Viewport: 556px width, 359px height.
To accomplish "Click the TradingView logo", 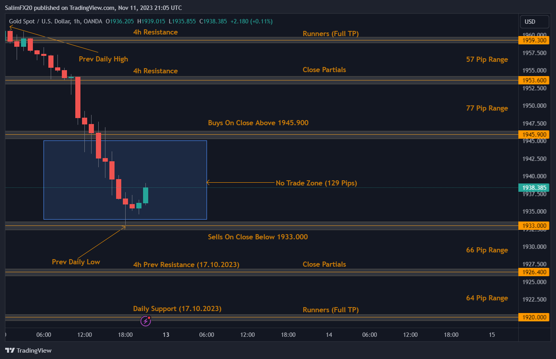I will pyautogui.click(x=28, y=350).
